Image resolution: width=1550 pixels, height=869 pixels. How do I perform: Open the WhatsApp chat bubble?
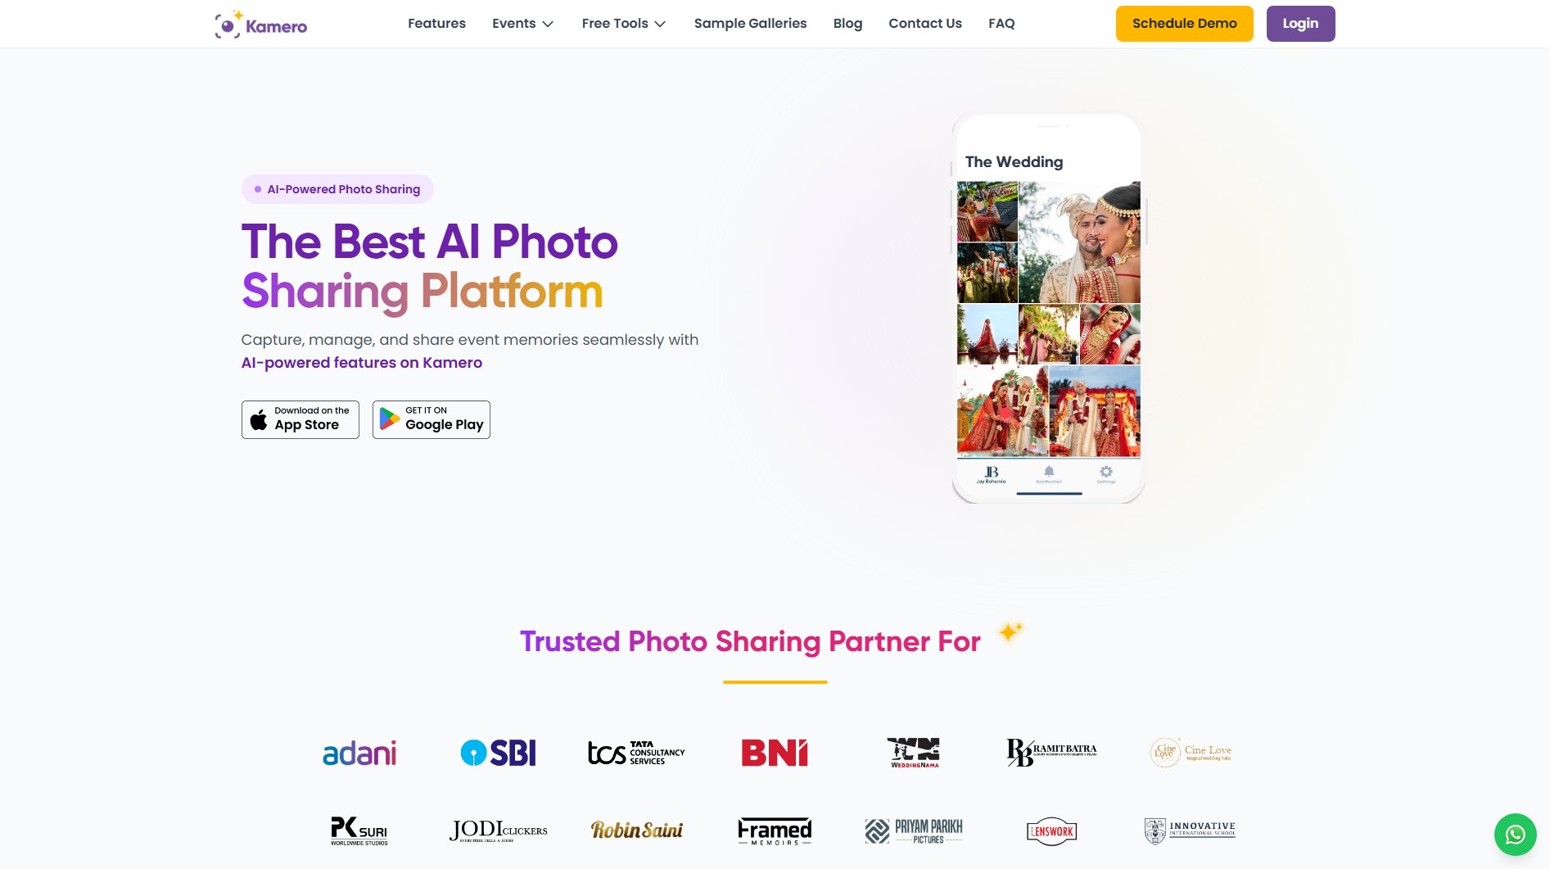pyautogui.click(x=1515, y=835)
